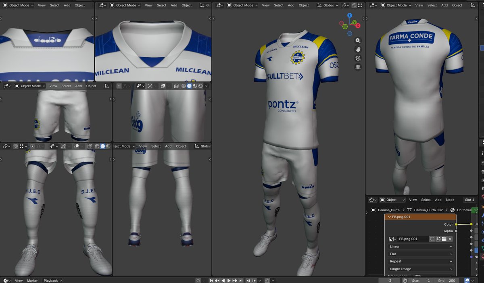Select rendered shading in Gelog shorts viewport
The image size is (484, 283).
coord(200,86)
